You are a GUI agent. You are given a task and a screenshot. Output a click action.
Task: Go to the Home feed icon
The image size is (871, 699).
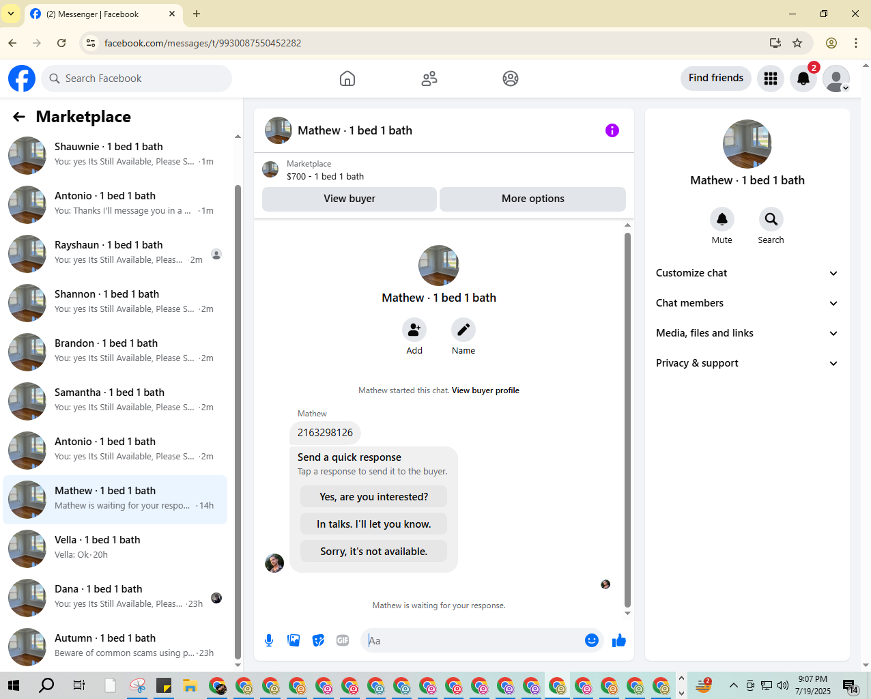point(347,79)
